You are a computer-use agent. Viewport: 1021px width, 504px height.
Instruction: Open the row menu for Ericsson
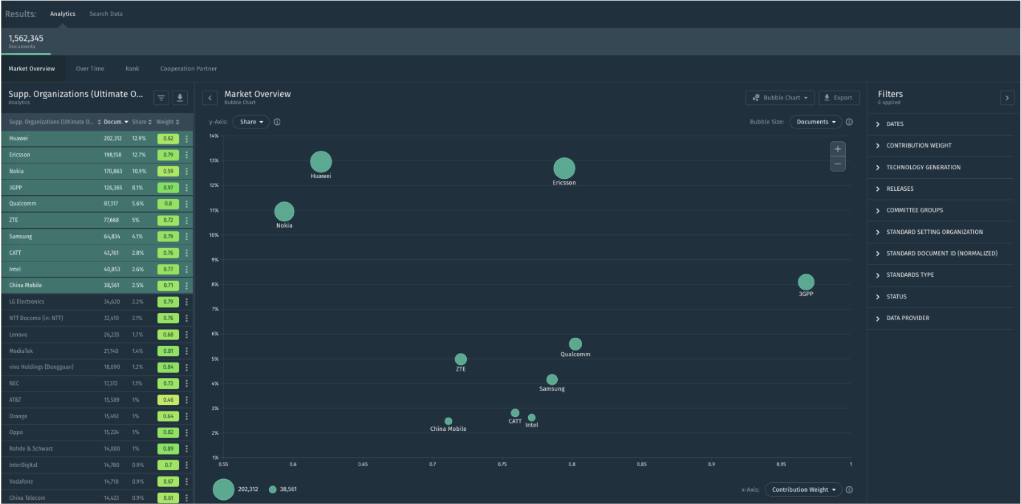pos(187,155)
